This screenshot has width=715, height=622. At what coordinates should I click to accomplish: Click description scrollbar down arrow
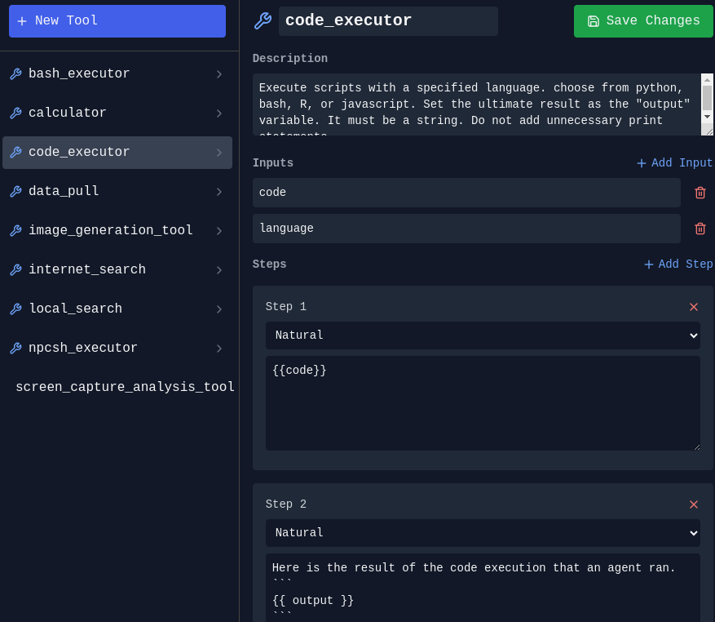pos(707,117)
